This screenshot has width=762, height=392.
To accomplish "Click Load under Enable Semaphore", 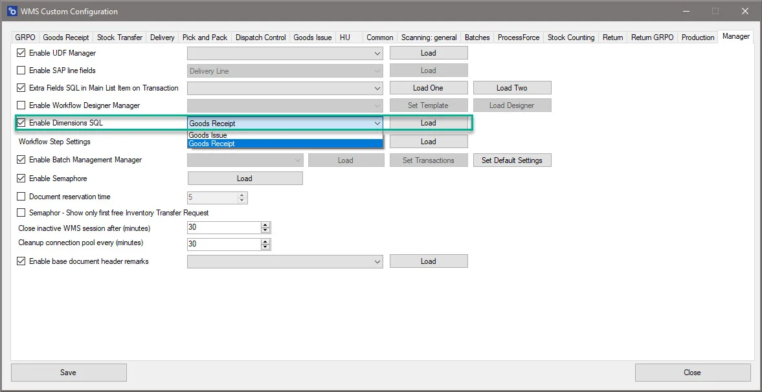I will coord(245,179).
